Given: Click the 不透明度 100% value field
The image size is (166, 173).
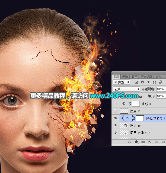Looking at the screenshot, I should pos(161,89).
